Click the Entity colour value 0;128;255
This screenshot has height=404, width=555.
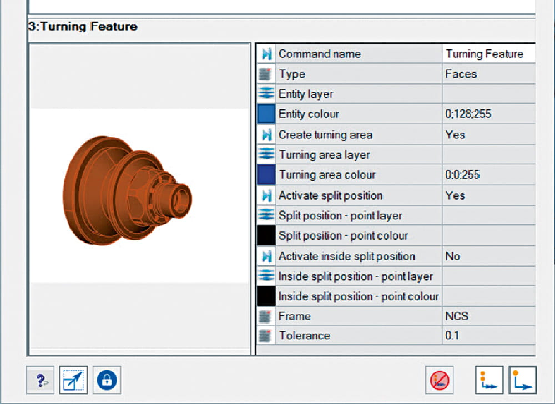pyautogui.click(x=489, y=114)
